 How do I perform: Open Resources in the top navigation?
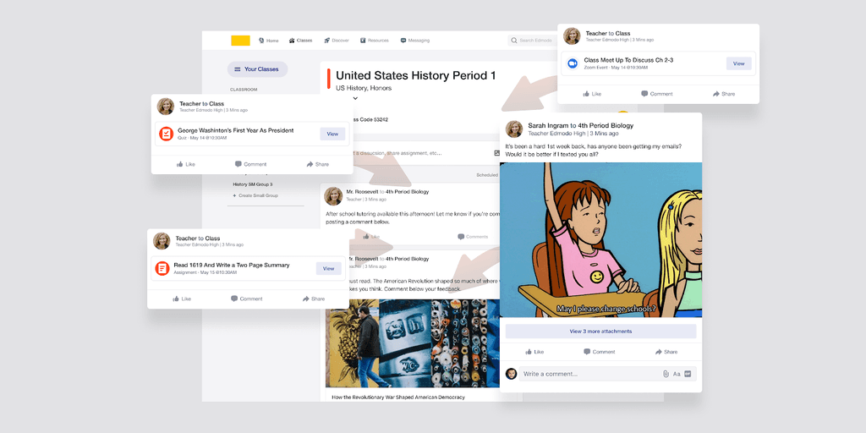click(375, 41)
